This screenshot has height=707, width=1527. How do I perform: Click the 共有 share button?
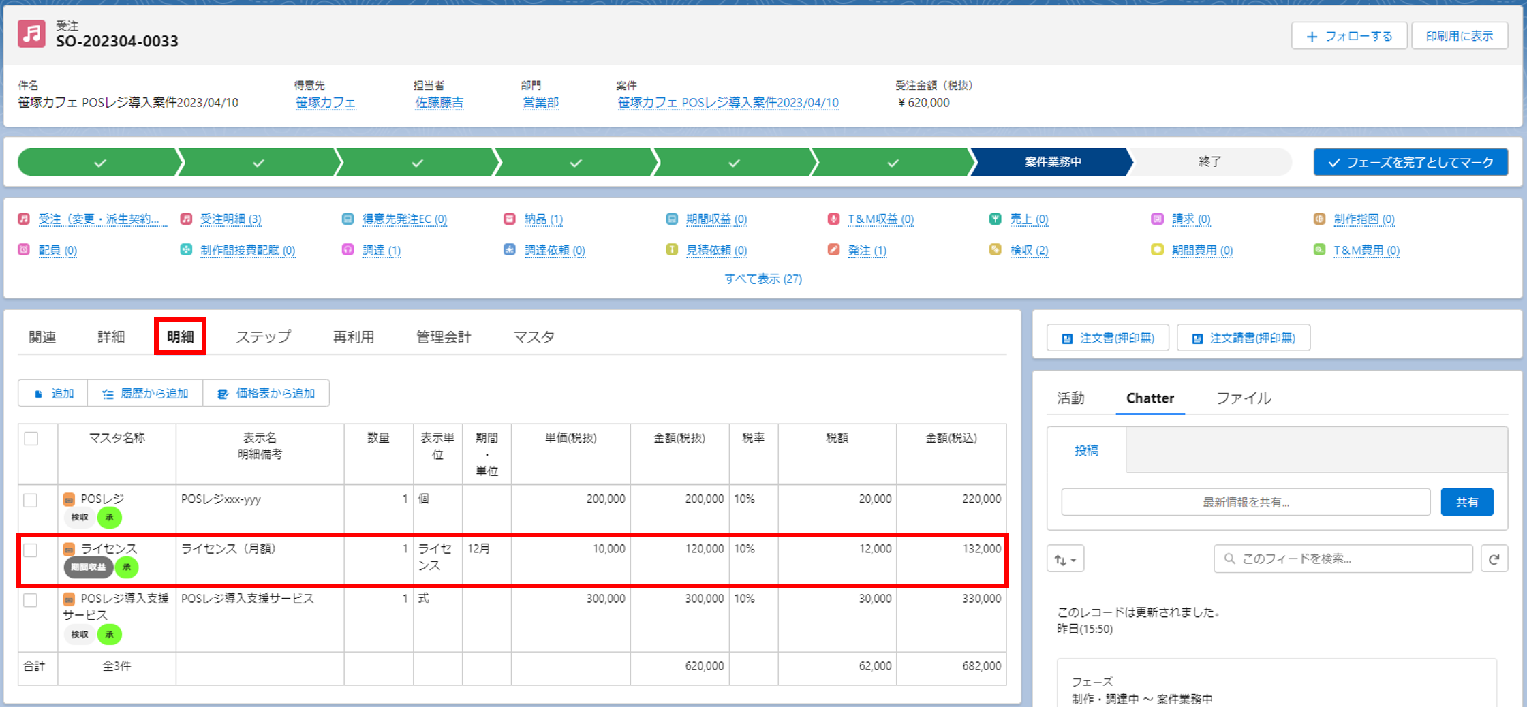point(1467,502)
